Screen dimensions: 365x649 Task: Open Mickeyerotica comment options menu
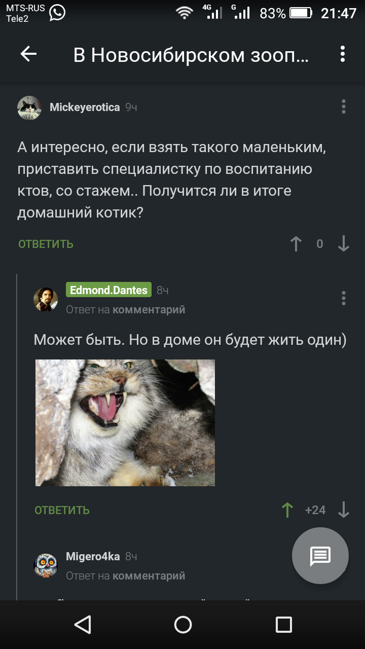tap(344, 107)
